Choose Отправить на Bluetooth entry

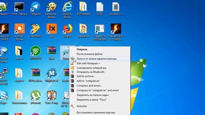pyautogui.click(x=100, y=72)
